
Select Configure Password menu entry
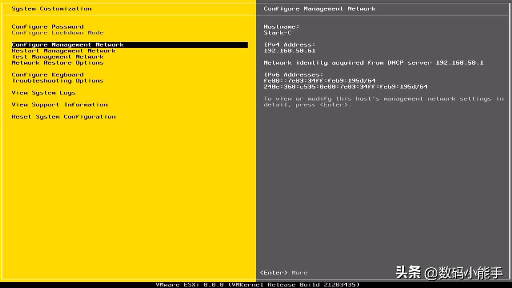47,26
